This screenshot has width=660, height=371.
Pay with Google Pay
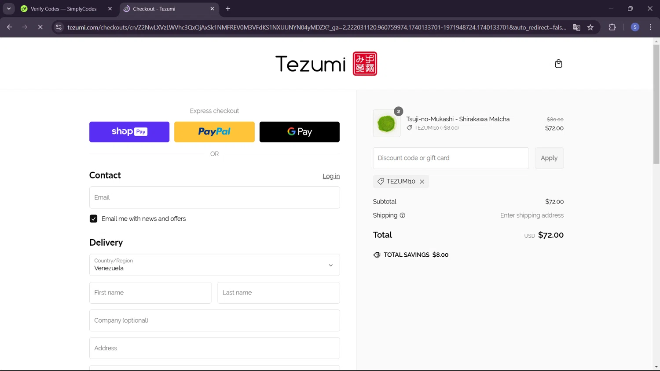tap(300, 132)
